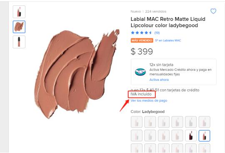The image size is (225, 153).
Task: Click the star rating icons
Action: click(141, 33)
